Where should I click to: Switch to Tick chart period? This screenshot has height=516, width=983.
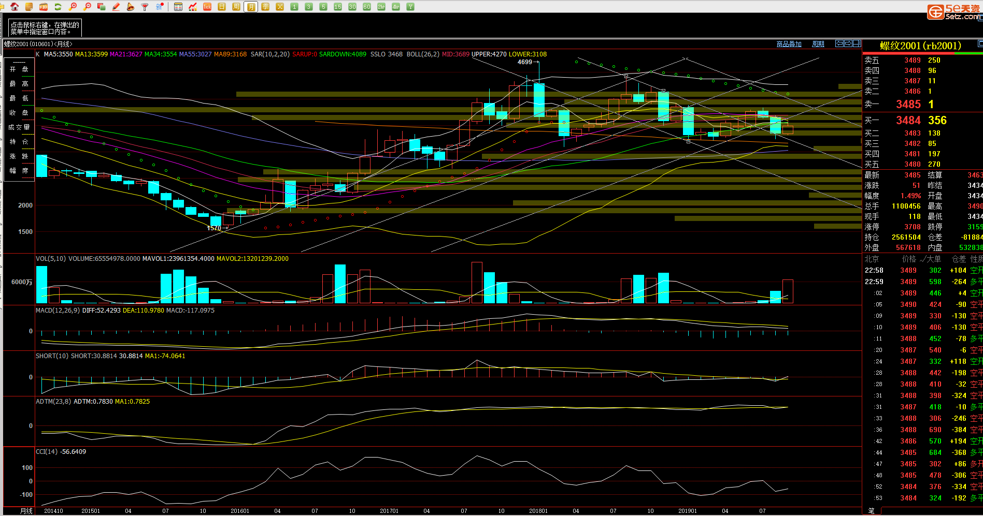(207, 7)
